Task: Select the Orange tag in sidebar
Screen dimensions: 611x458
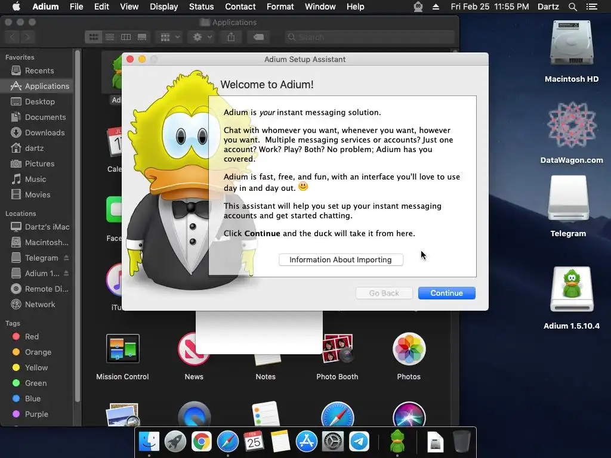Action: (x=38, y=352)
